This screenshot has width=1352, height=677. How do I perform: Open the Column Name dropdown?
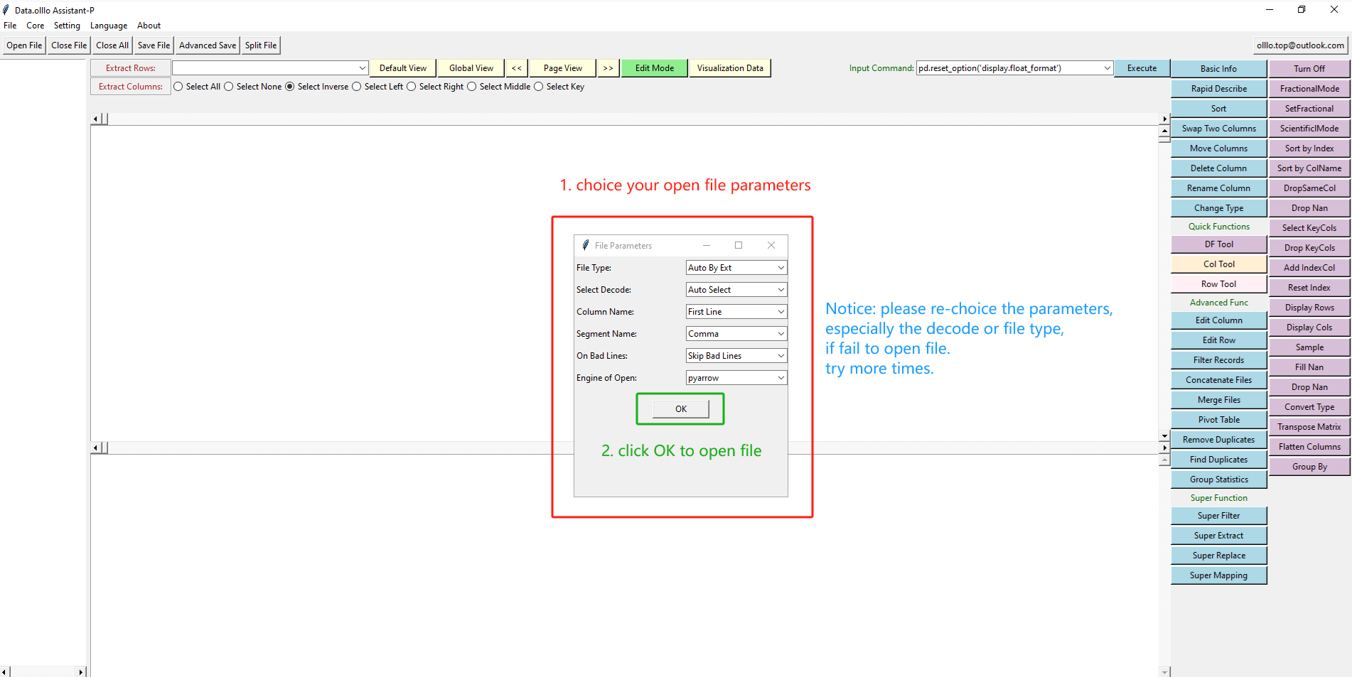(x=780, y=312)
